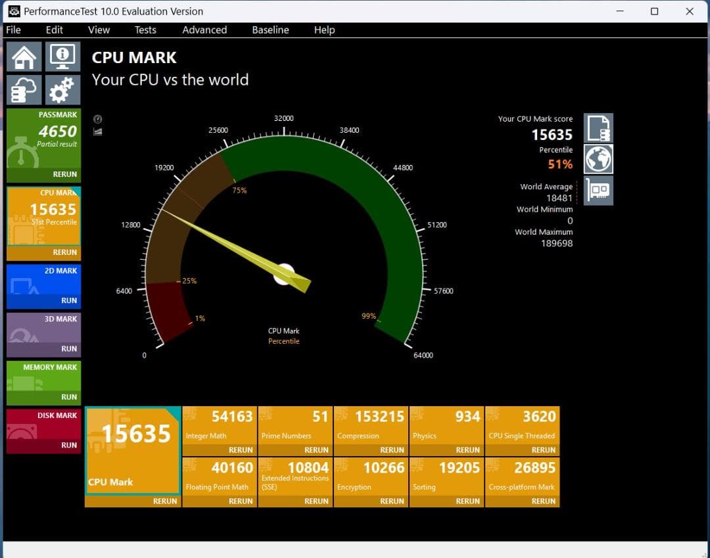The image size is (710, 558).
Task: Open settings with the gears icon
Action: pos(62,90)
